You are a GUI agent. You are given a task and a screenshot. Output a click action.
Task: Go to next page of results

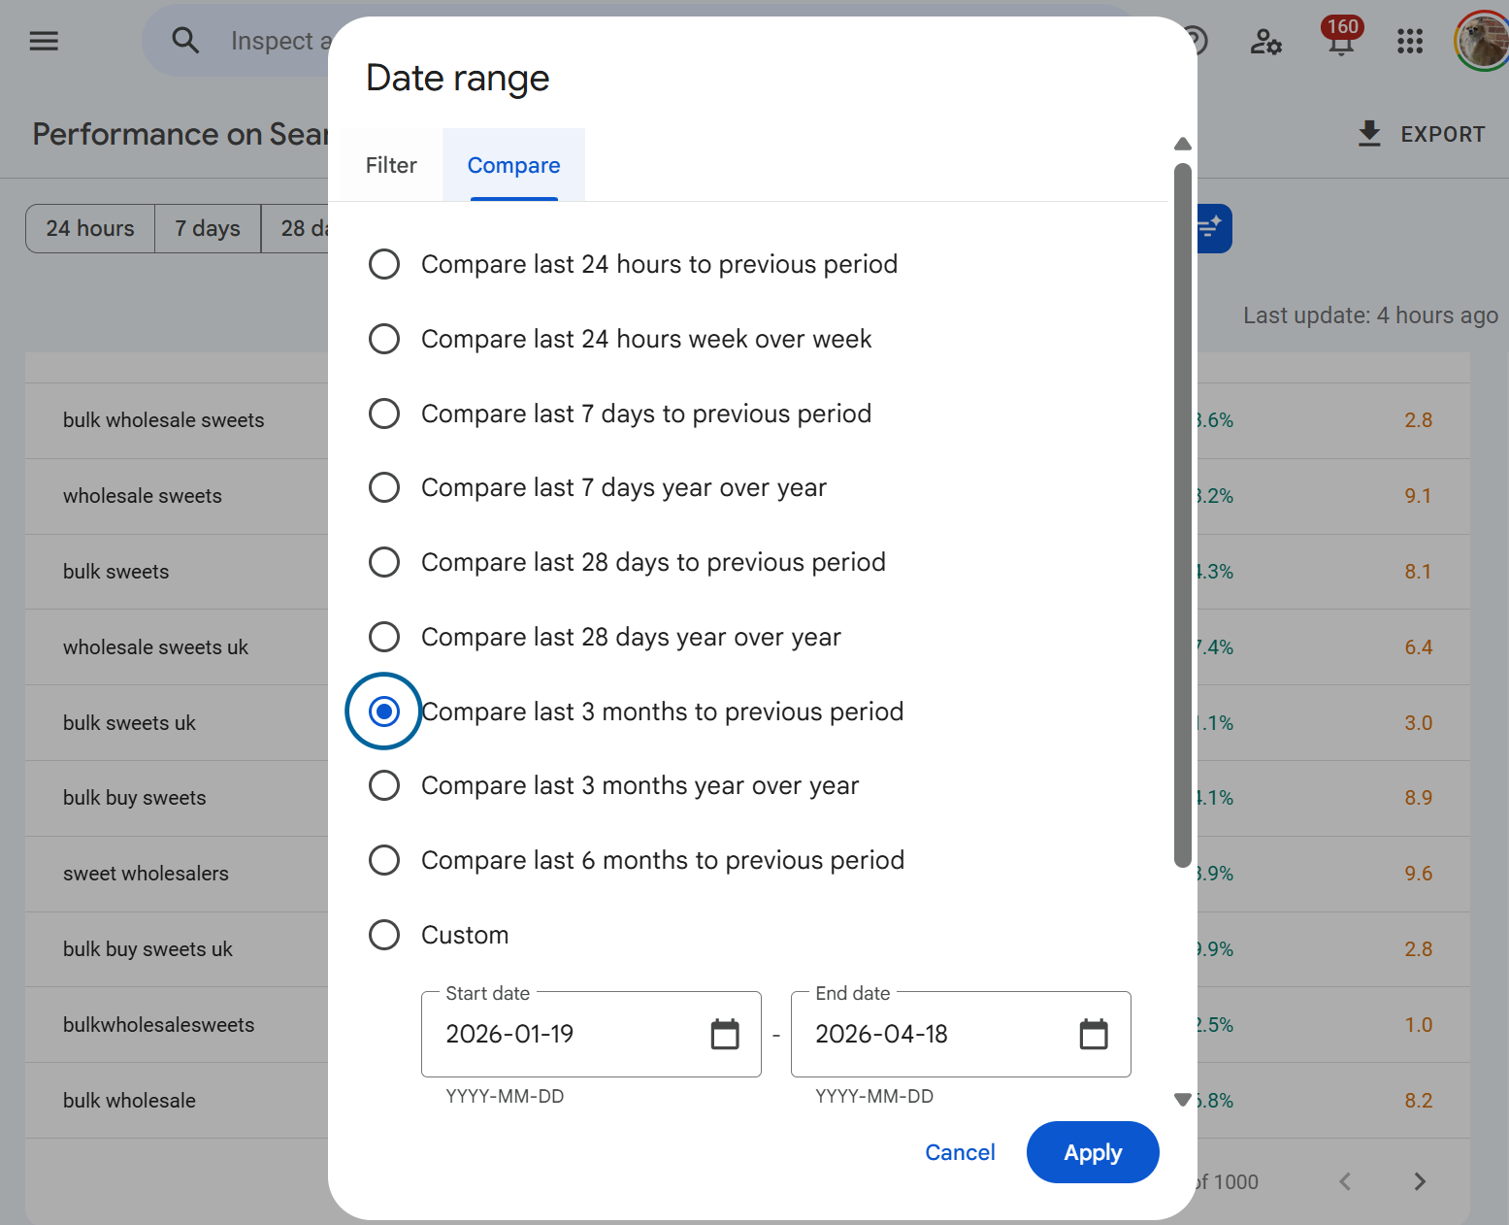pyautogui.click(x=1420, y=1181)
